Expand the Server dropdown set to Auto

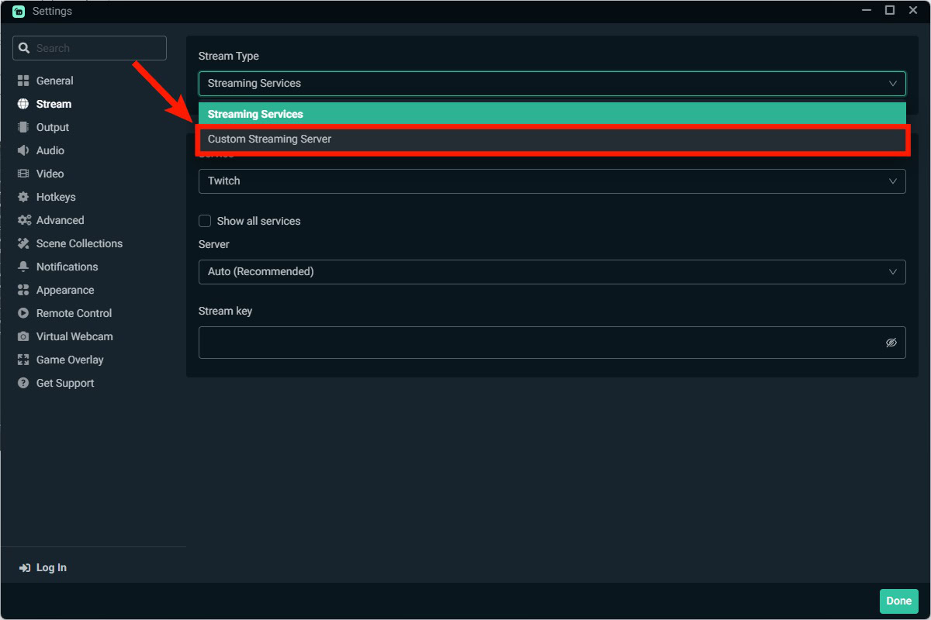pos(552,272)
